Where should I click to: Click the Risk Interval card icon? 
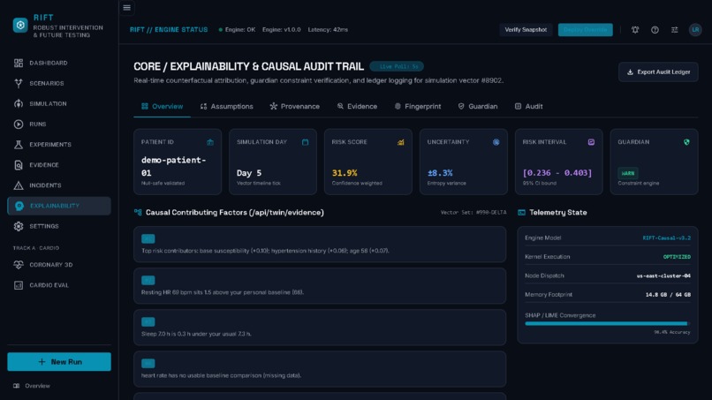[x=591, y=142]
